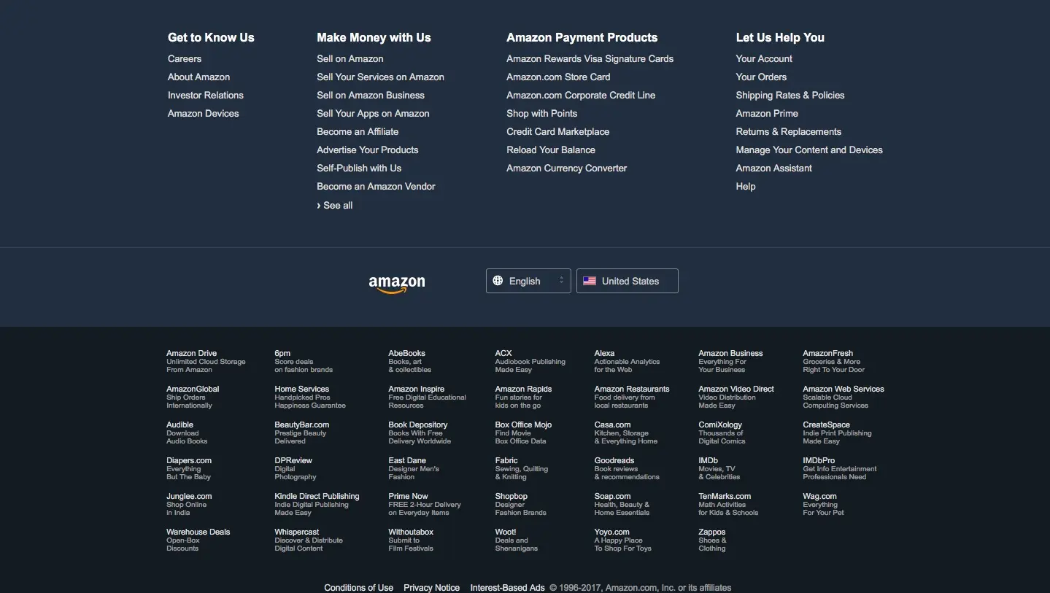Image resolution: width=1050 pixels, height=593 pixels.
Task: Click Sell on Amazon
Action: (x=350, y=59)
